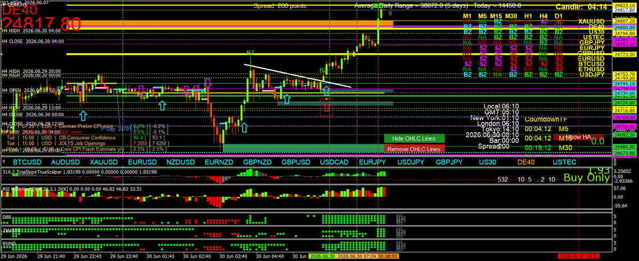Click the 2026.06.30 07:29 time marker

point(356,256)
